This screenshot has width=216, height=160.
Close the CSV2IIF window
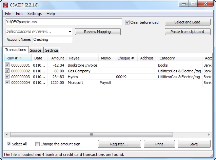pyautogui.click(x=206, y=3)
